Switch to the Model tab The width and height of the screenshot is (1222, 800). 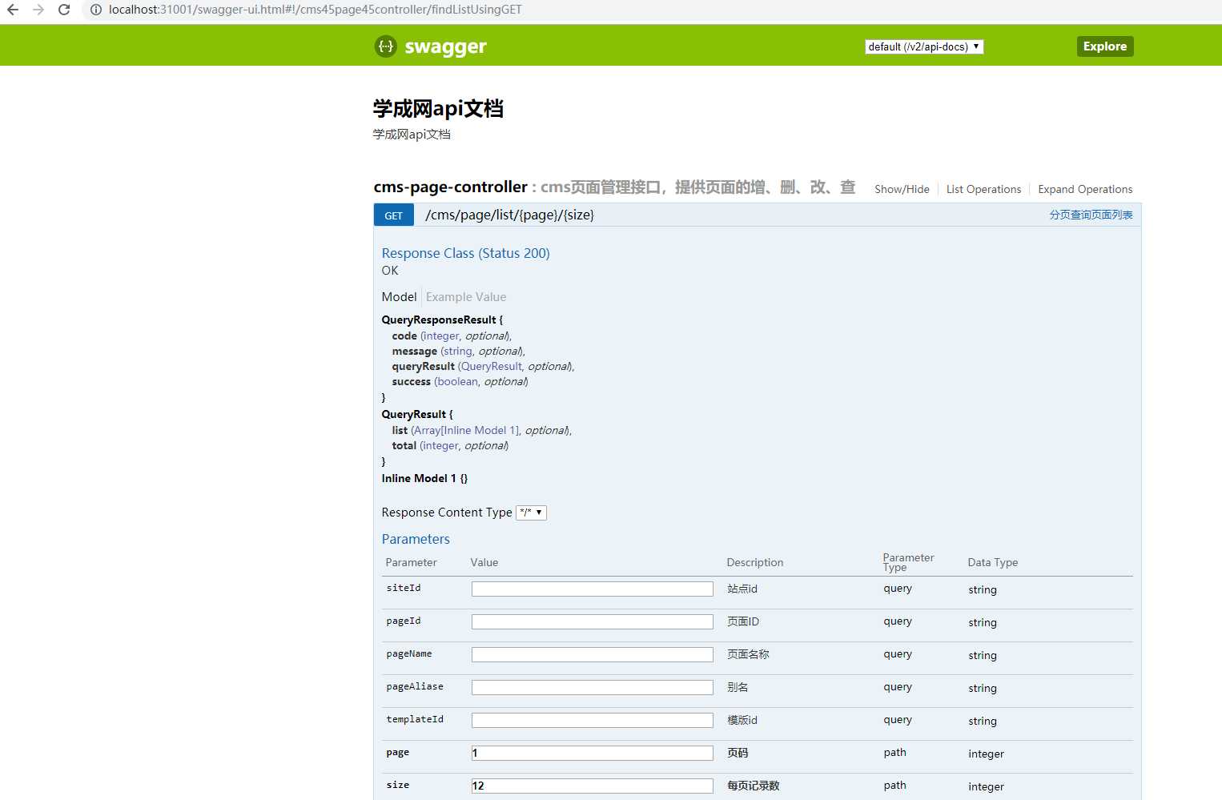(399, 296)
